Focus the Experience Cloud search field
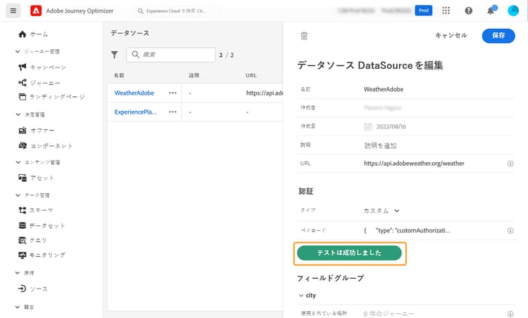528x318 pixels. pyautogui.click(x=177, y=11)
